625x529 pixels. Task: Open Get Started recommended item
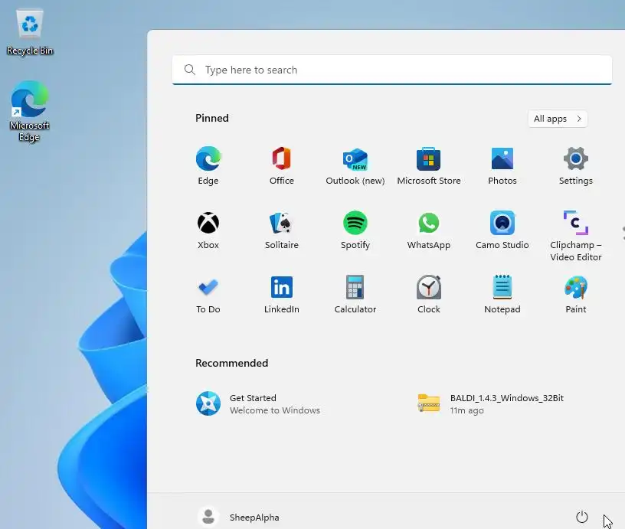pos(258,403)
